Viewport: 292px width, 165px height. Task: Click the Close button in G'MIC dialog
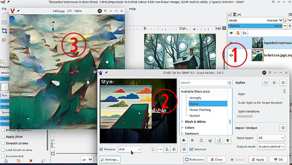(216, 160)
